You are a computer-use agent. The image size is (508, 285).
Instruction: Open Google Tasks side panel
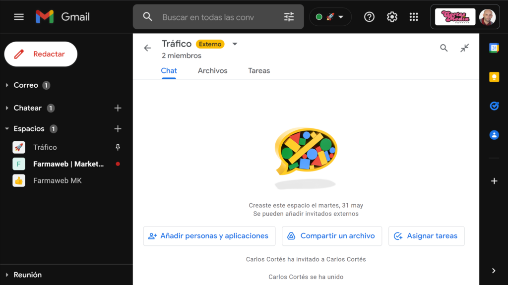(494, 106)
